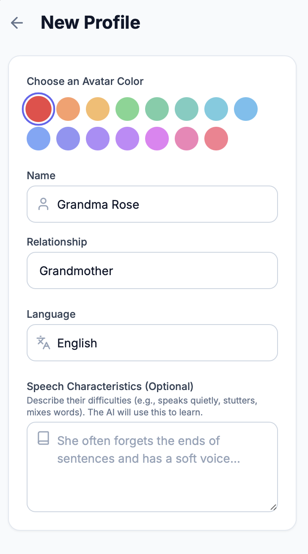Click the Name field containing Grandma Rose

(x=161, y=205)
